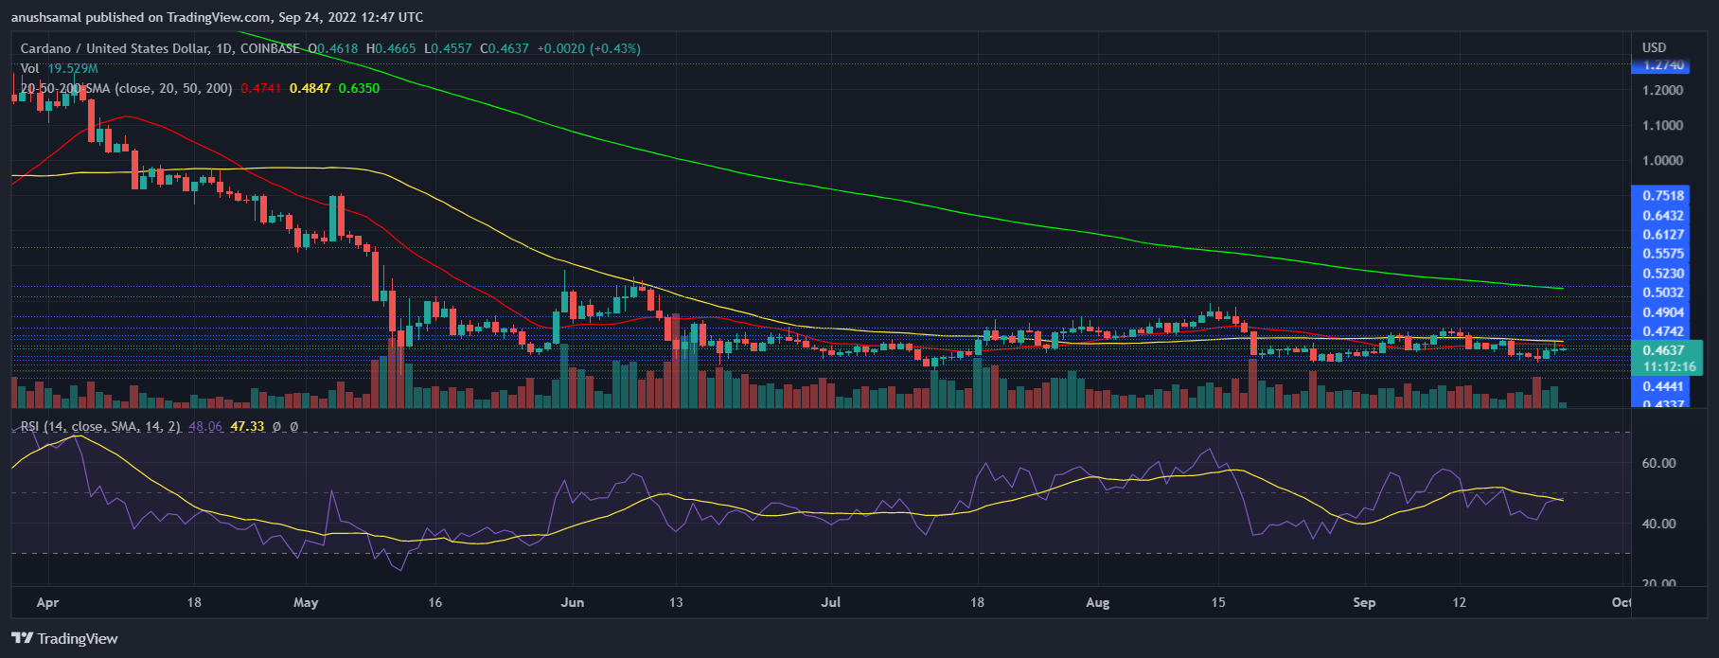Click the yellow 50 SMA value 0.4847

click(310, 88)
